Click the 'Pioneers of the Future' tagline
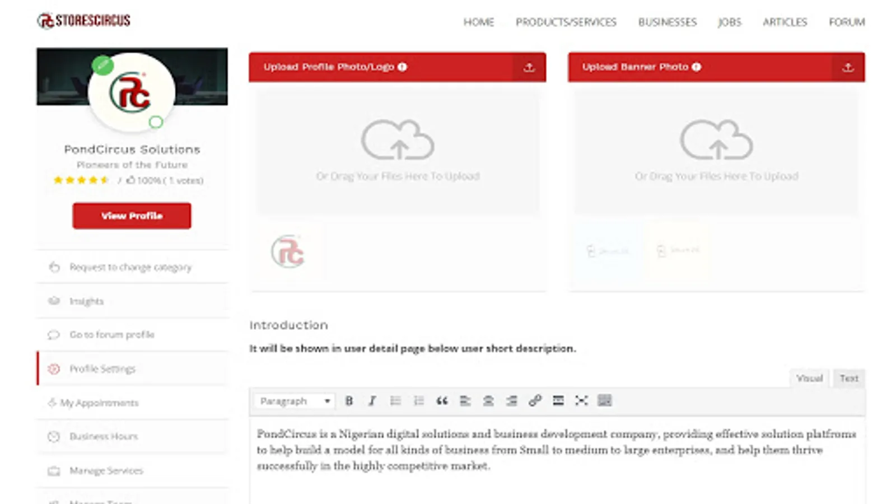This screenshot has width=896, height=504. 132,165
